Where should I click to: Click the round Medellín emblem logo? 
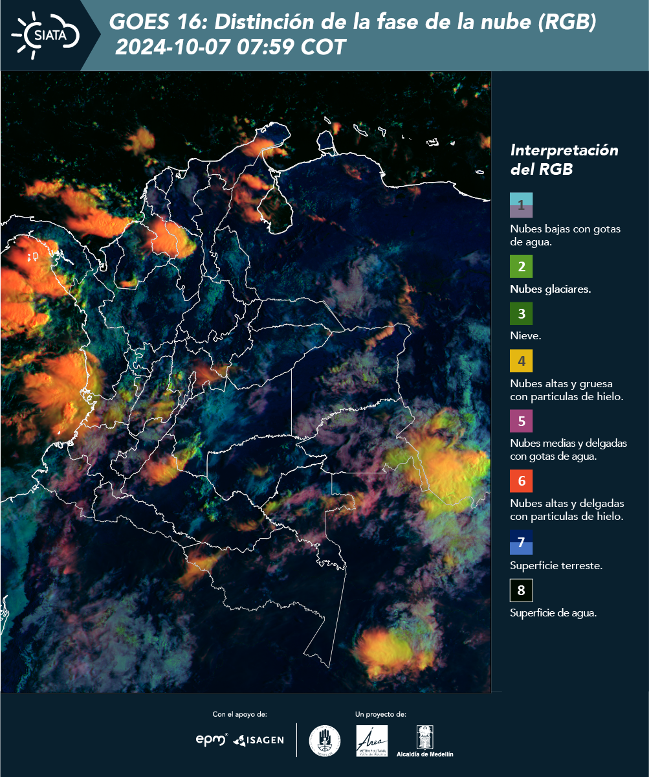(325, 741)
